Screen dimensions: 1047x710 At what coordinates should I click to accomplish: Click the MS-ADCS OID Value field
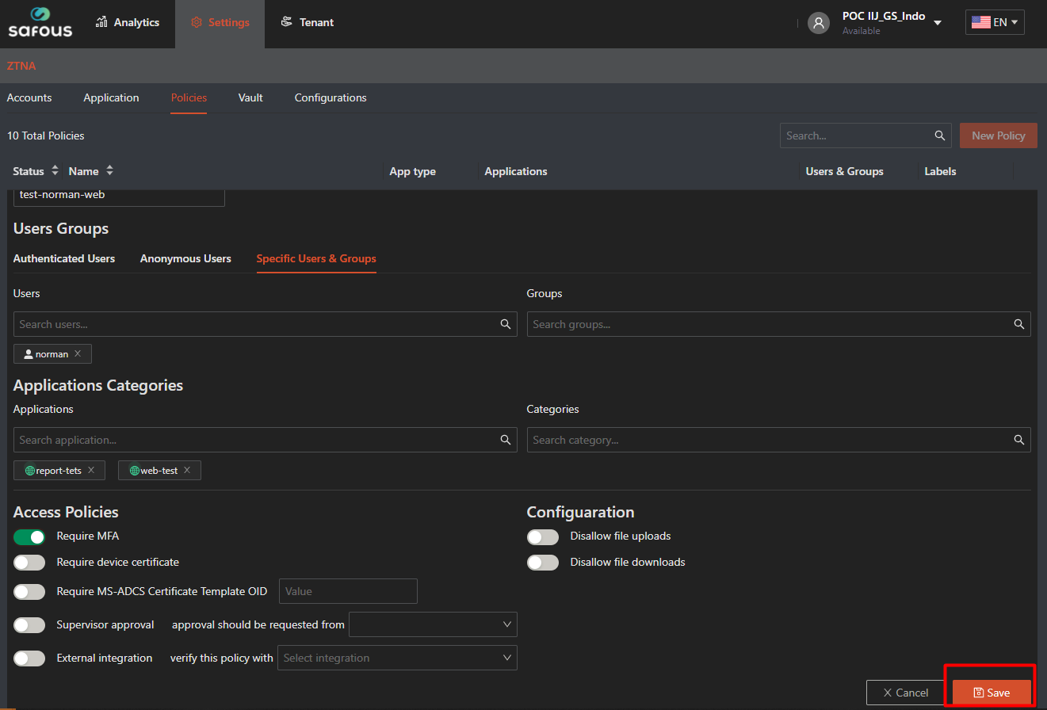[348, 591]
